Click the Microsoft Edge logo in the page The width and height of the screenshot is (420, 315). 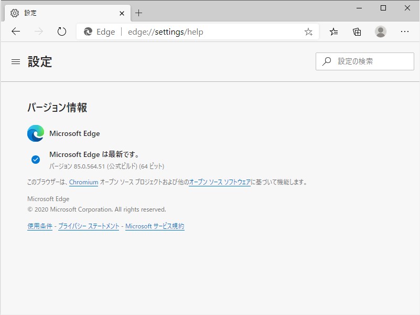coord(35,133)
